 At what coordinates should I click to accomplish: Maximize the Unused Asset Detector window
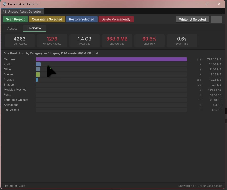(207, 4)
